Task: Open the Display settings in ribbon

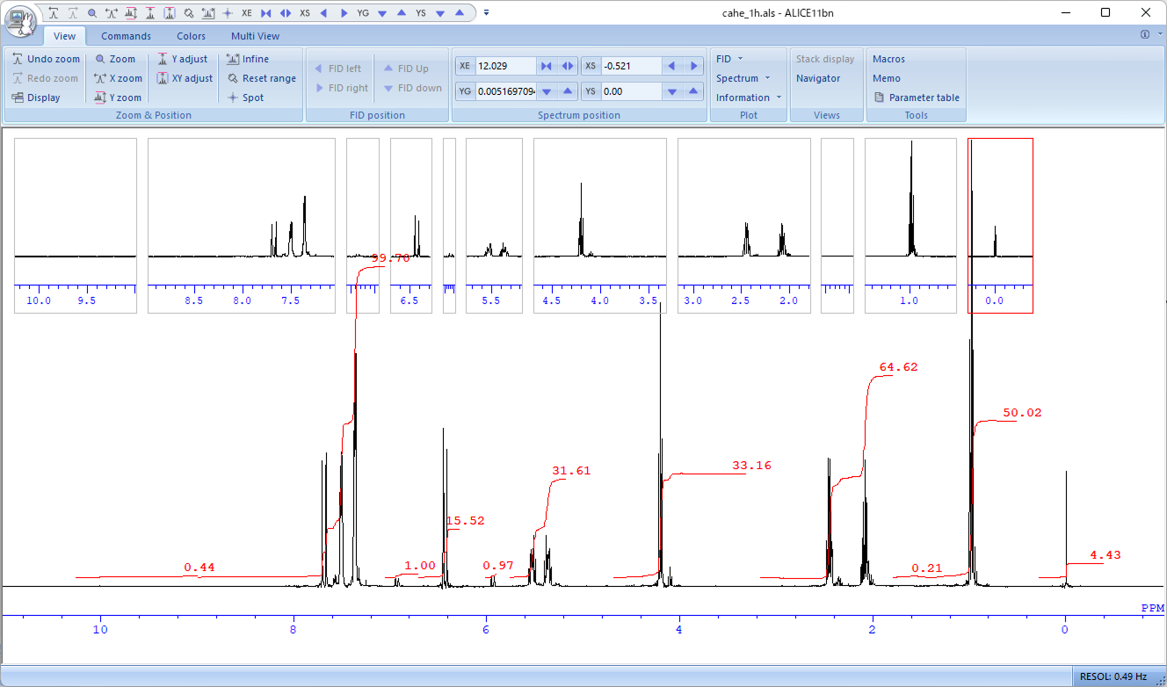Action: tap(37, 98)
